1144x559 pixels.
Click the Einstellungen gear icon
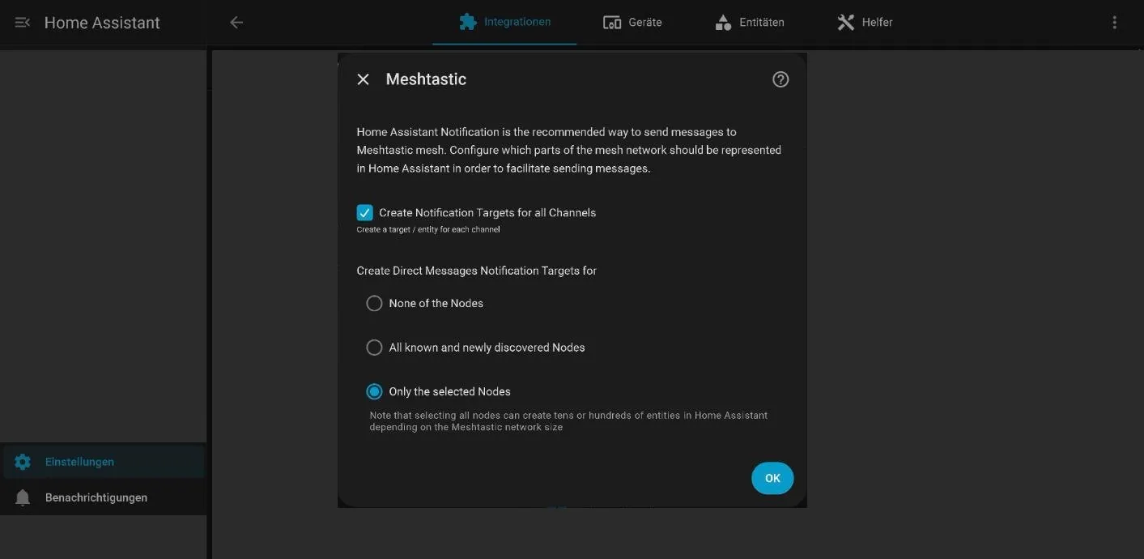coord(23,462)
